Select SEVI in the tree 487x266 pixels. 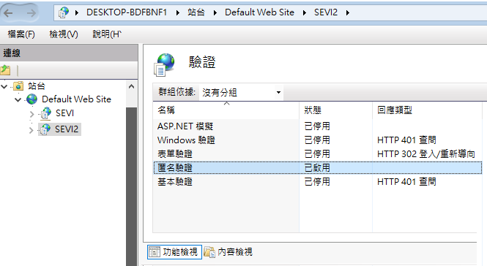[x=64, y=113]
